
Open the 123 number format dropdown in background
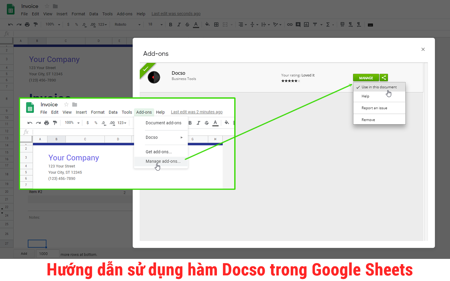pyautogui.click(x=103, y=25)
